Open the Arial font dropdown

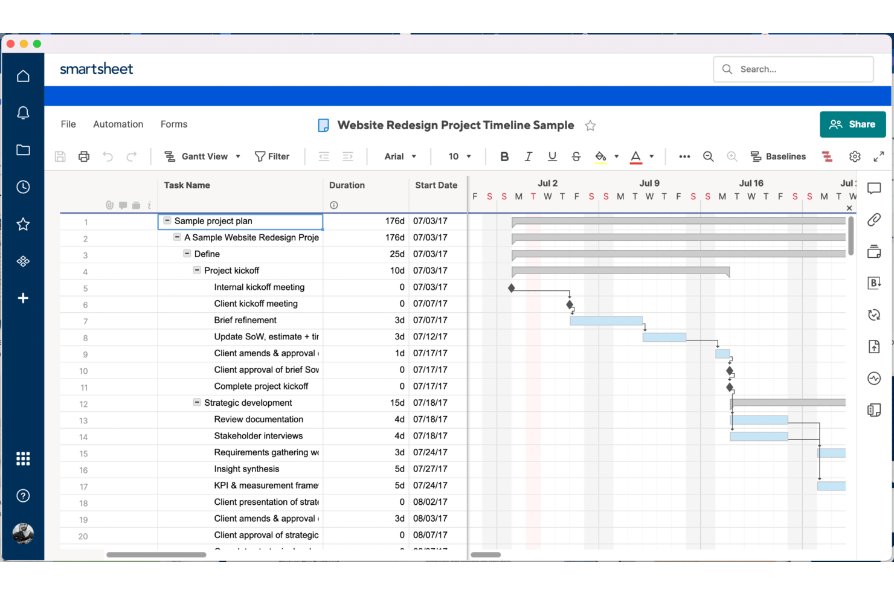(x=400, y=156)
